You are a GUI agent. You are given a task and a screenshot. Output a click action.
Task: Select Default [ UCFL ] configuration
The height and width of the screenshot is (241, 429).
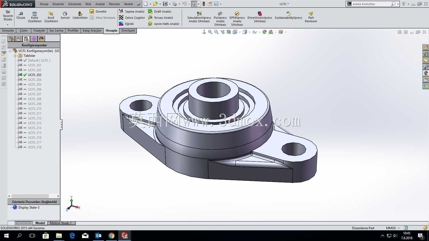coord(39,60)
